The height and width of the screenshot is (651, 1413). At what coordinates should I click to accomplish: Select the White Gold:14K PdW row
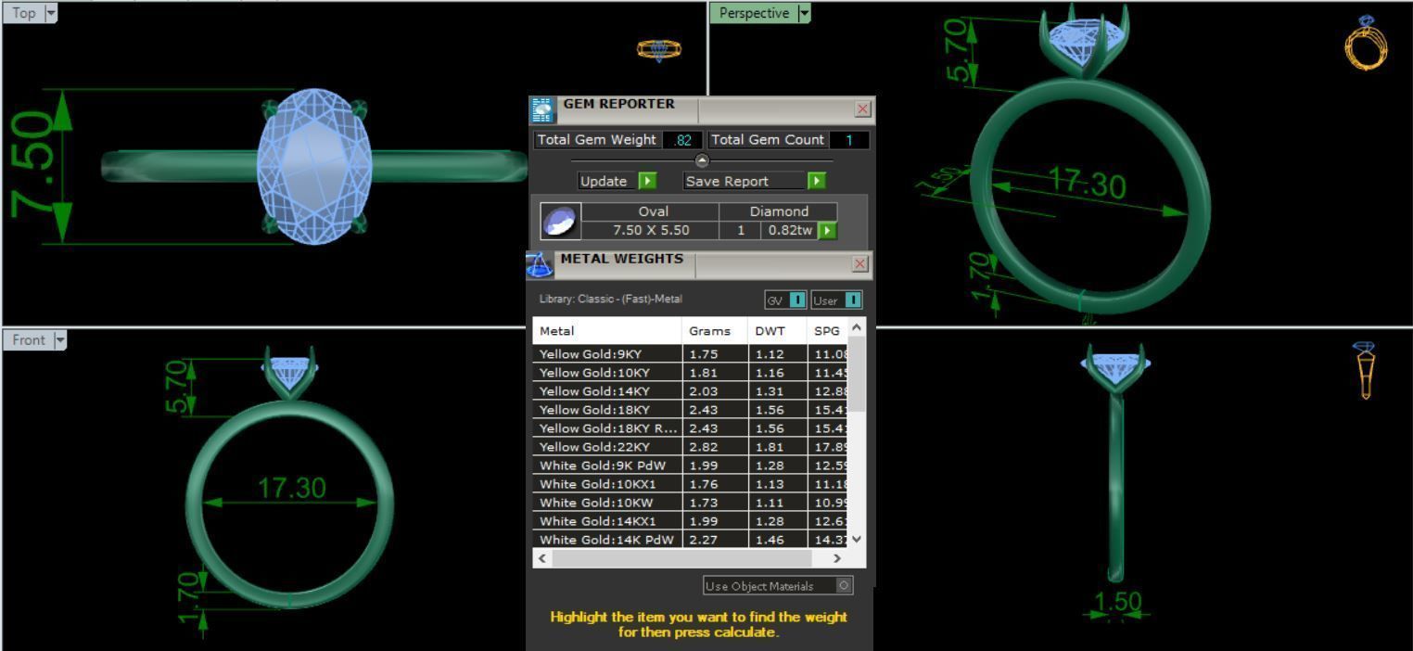tap(690, 540)
